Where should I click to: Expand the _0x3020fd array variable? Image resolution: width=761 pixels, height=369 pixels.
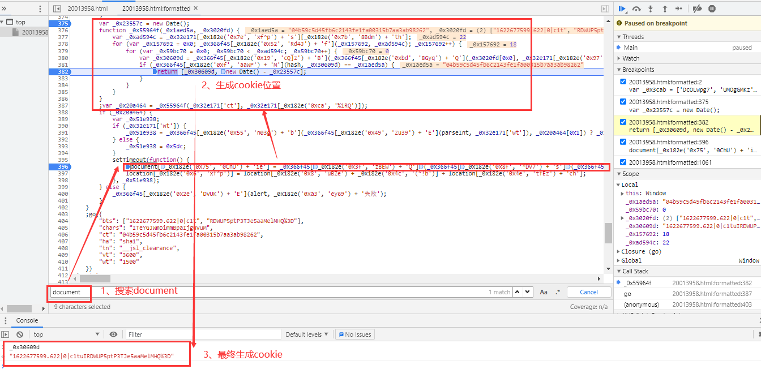pos(623,218)
